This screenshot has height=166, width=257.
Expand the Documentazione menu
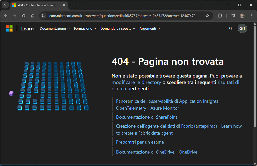[x=55, y=28]
